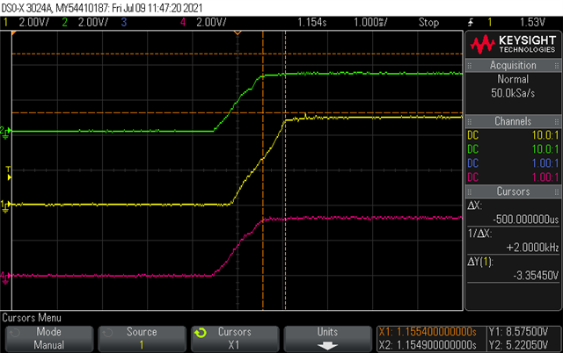
Task: Open the Cursors panel header
Action: click(513, 191)
